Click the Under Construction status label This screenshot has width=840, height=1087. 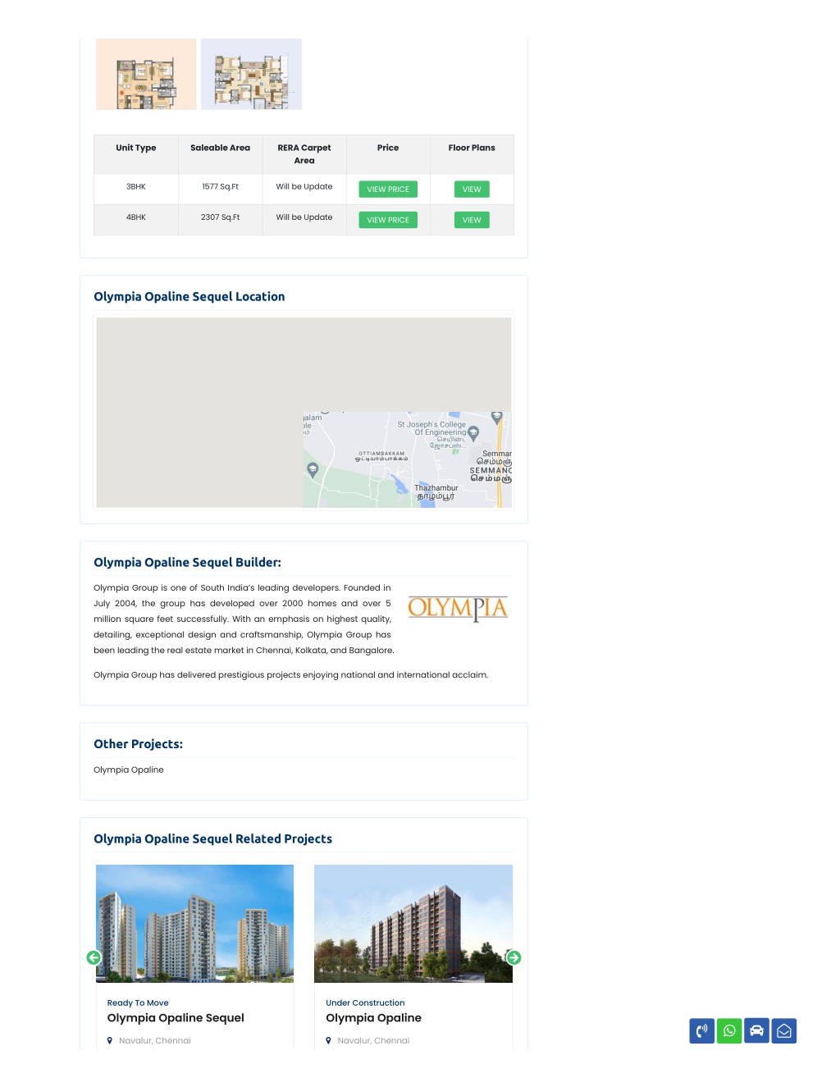point(365,1003)
